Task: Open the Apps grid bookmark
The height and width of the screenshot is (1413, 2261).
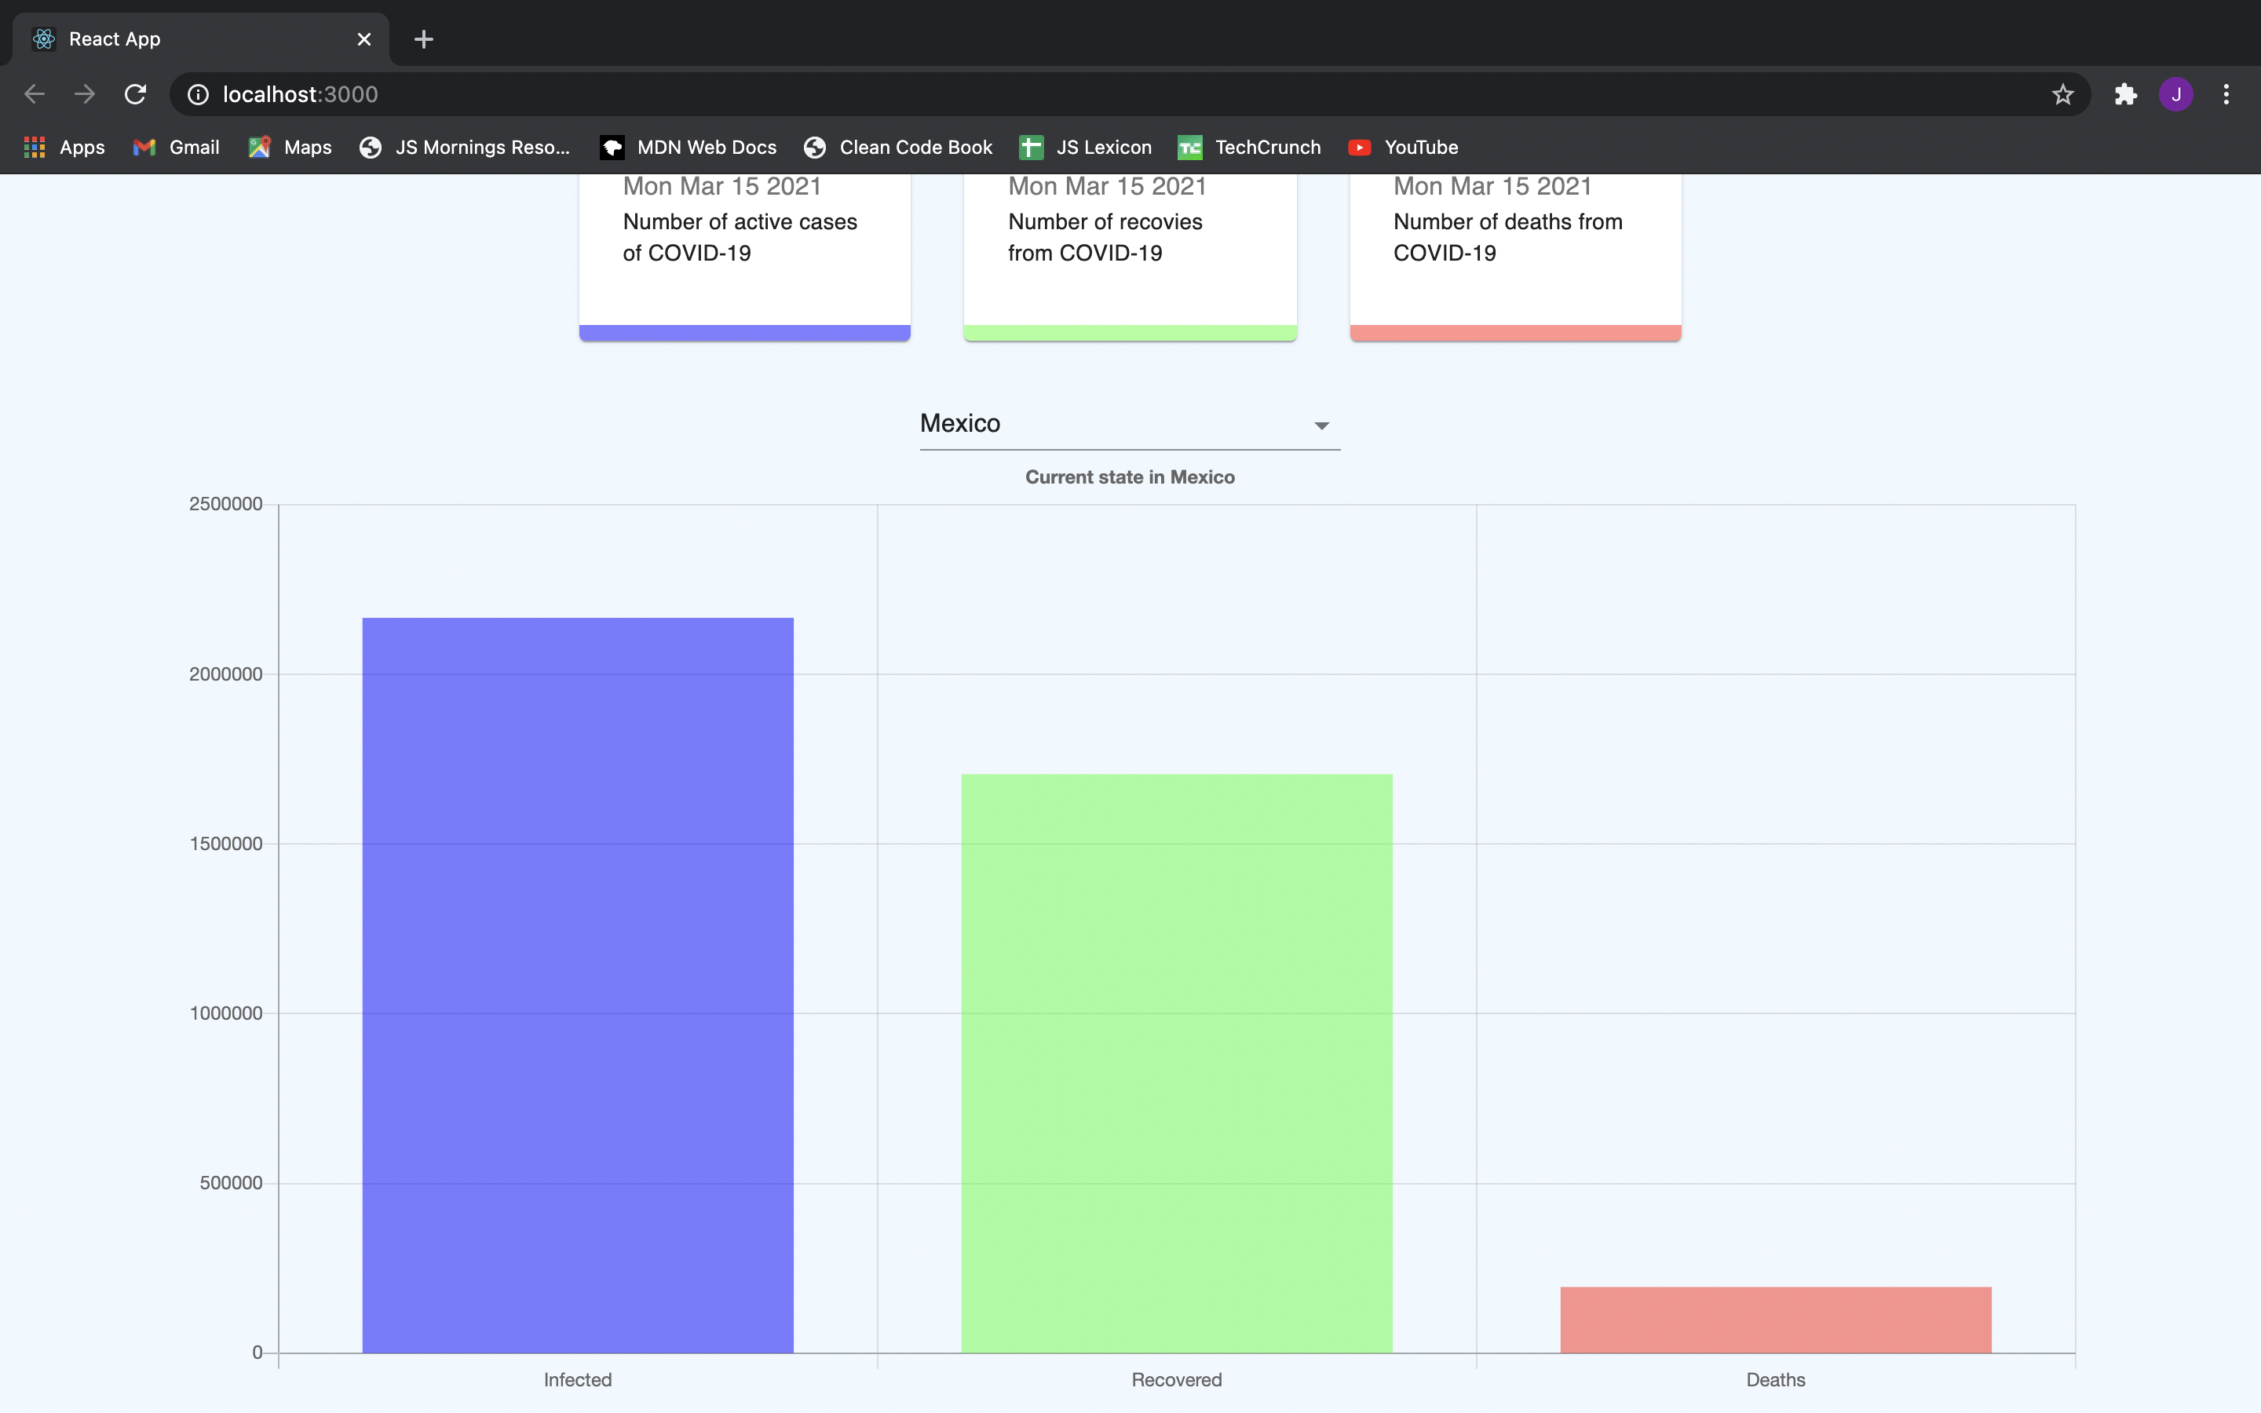Action: [x=64, y=148]
